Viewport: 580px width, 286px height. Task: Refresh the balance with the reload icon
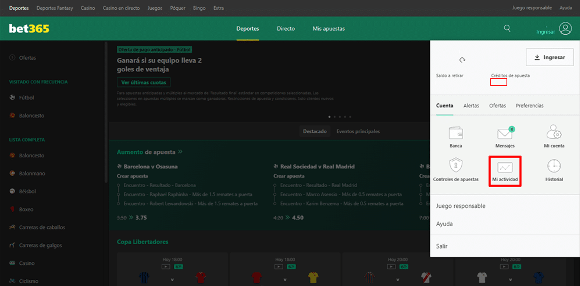coord(462,60)
